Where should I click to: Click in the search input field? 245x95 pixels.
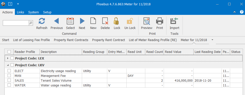[16, 23]
